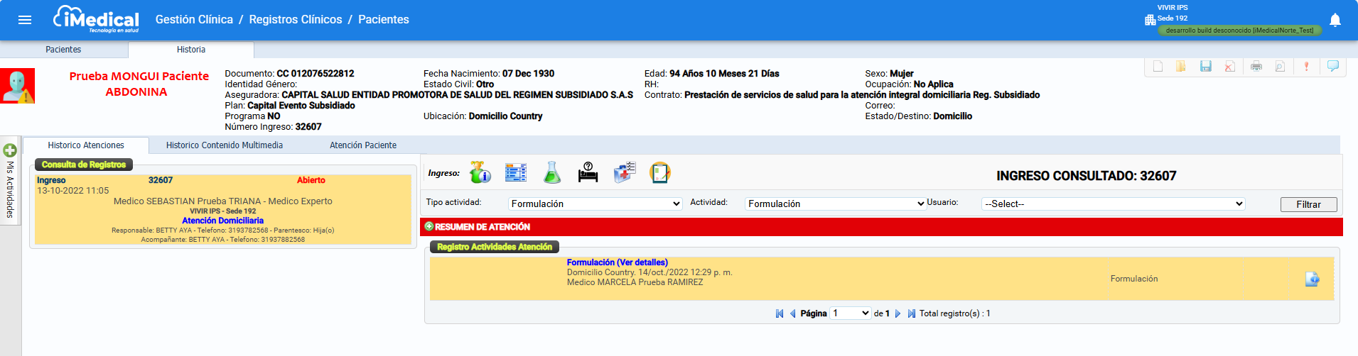Click the blue speech bubble comment icon

point(1332,67)
